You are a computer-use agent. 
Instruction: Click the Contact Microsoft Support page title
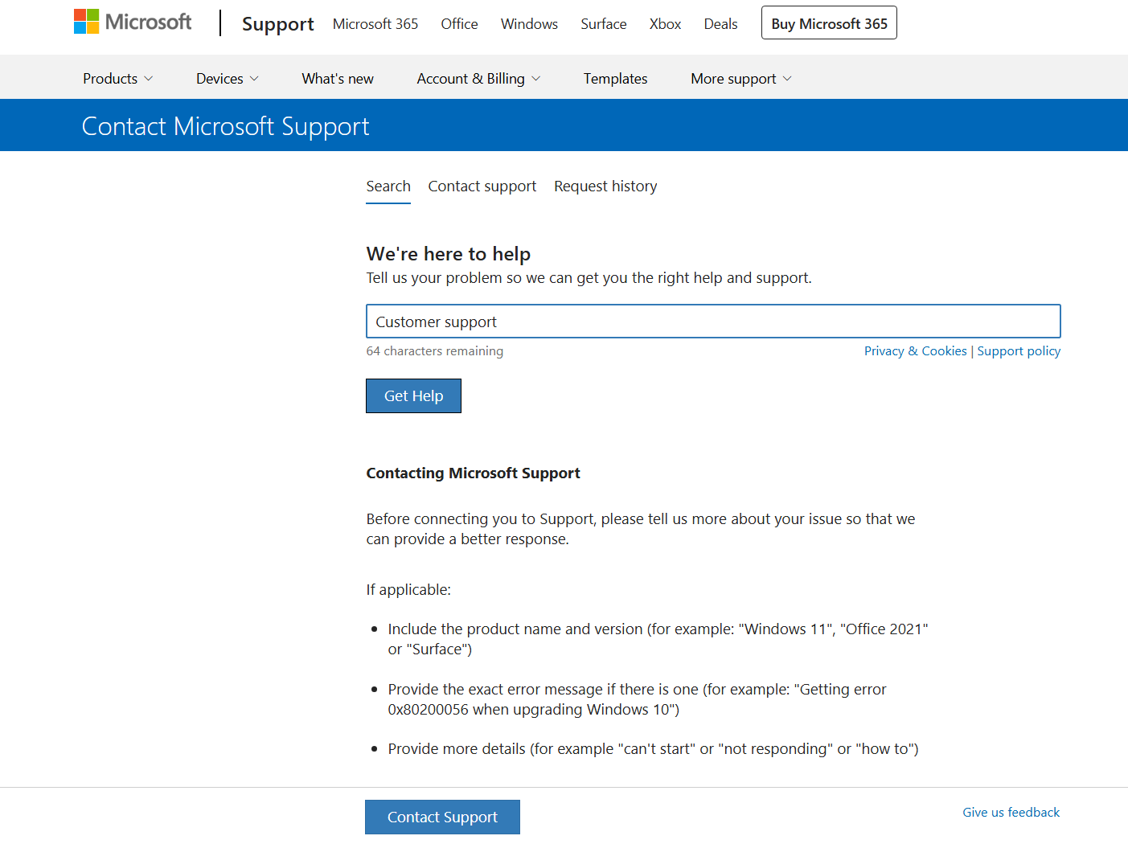click(225, 126)
